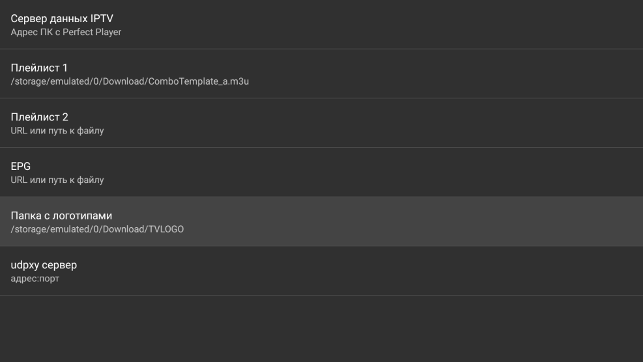643x362 pixels.
Task: Click the Плейлист 1 title text
Action: (39, 68)
